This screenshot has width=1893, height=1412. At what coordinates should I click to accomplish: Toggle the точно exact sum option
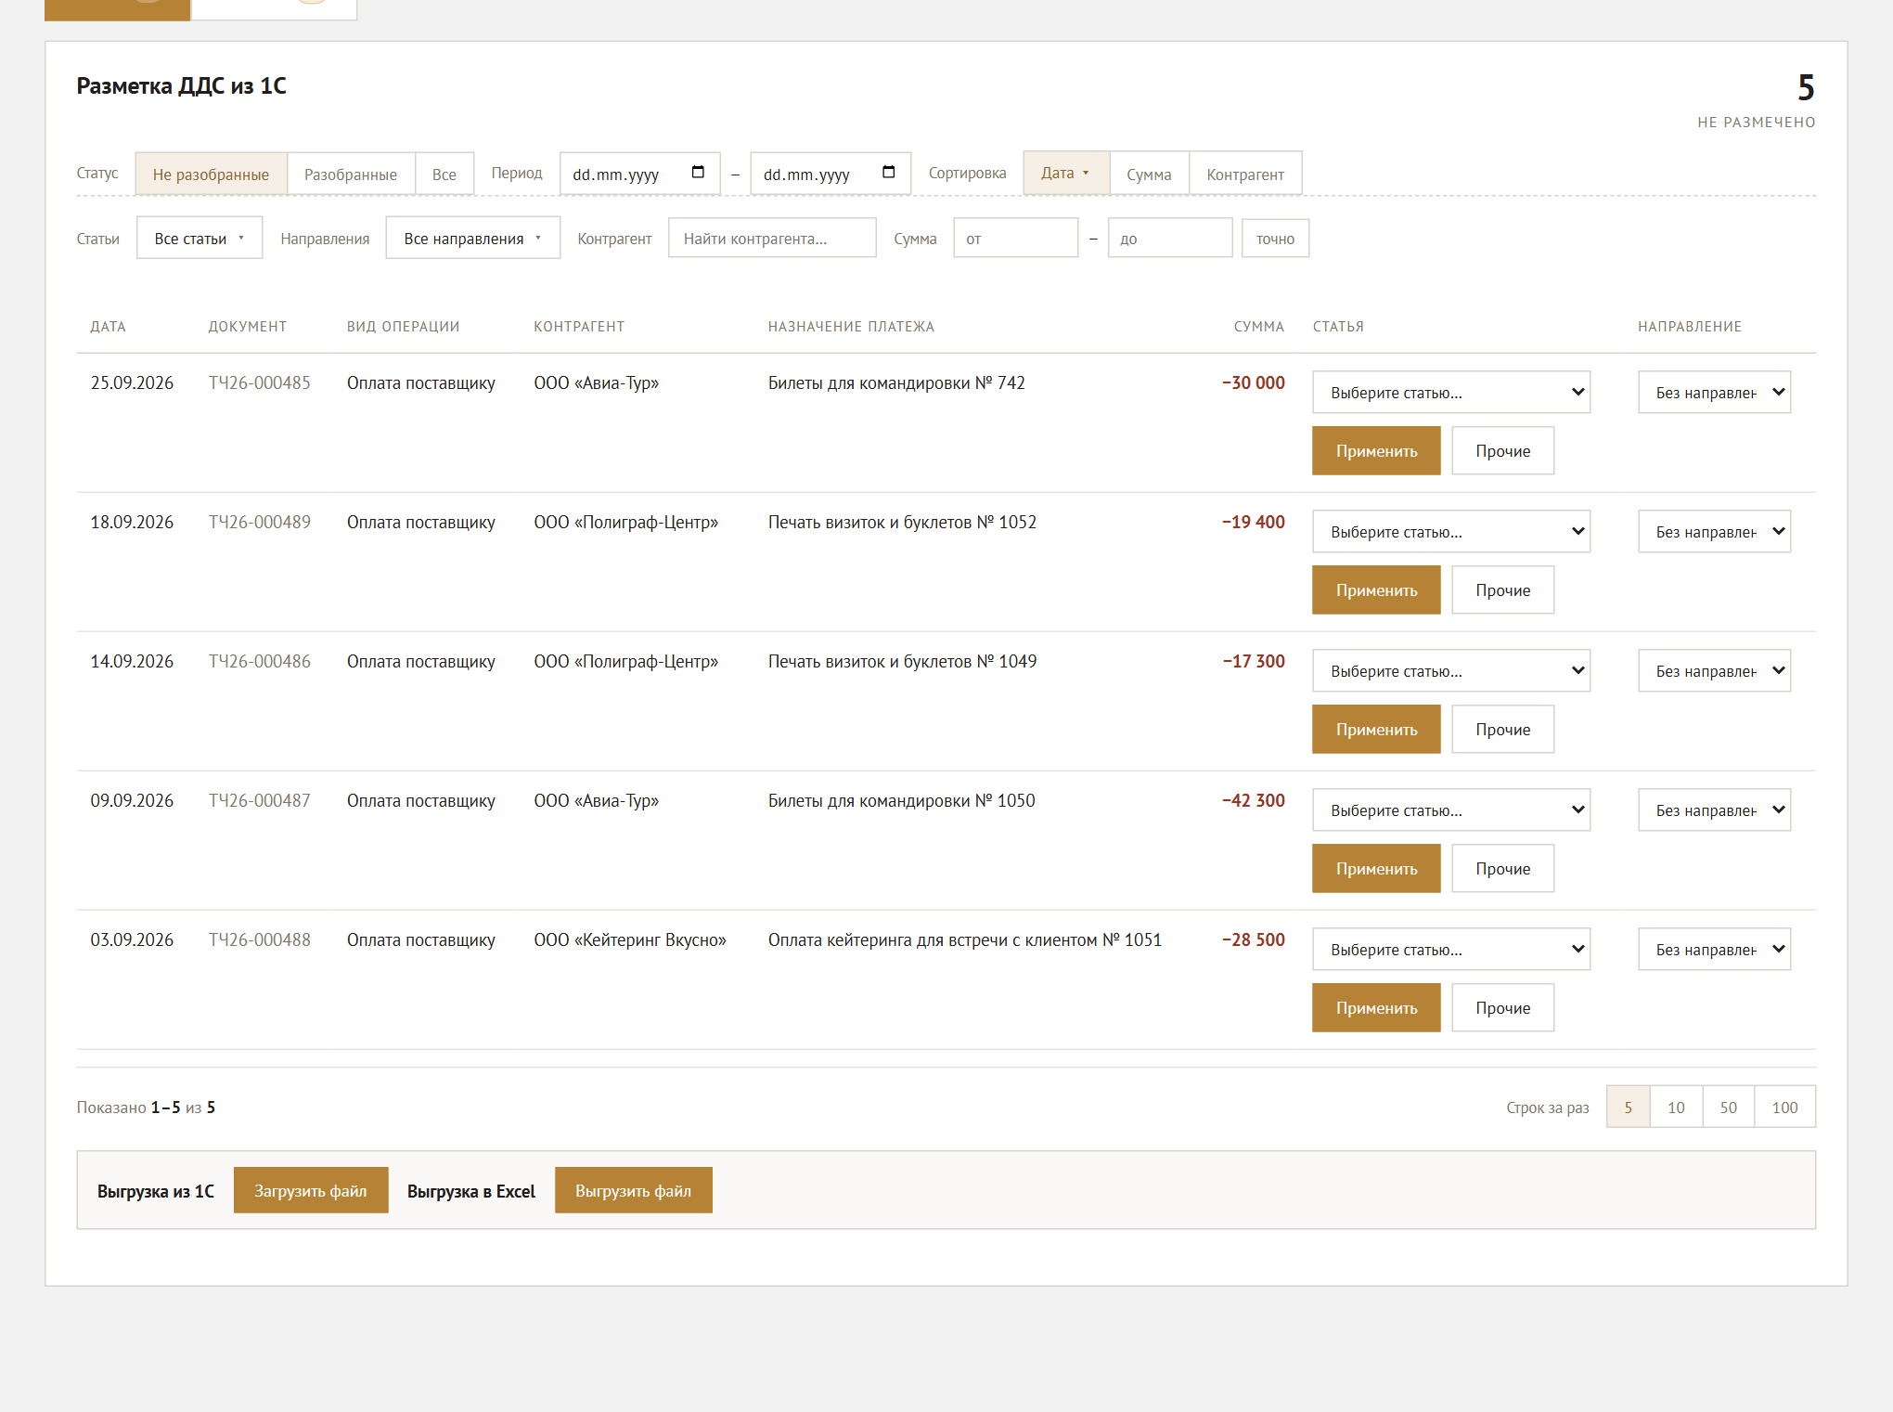click(1275, 239)
